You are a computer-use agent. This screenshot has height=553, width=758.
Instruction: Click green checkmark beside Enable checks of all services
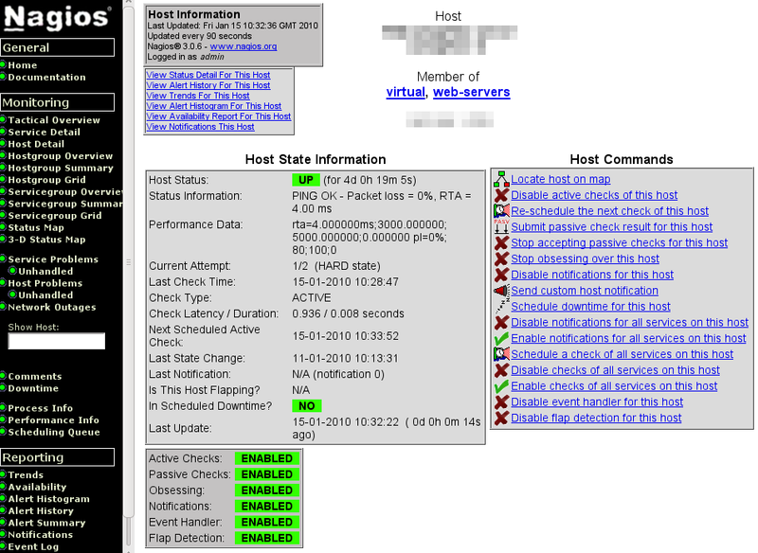click(x=501, y=386)
